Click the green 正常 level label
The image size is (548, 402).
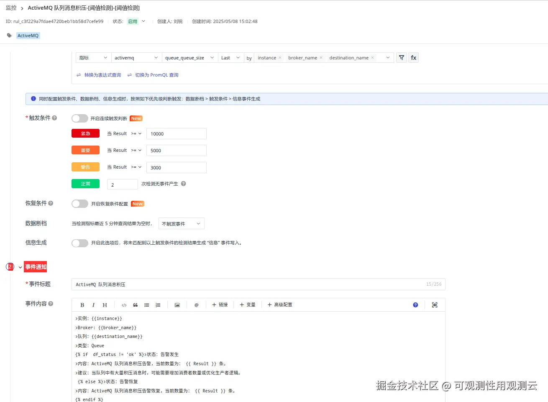pos(85,184)
